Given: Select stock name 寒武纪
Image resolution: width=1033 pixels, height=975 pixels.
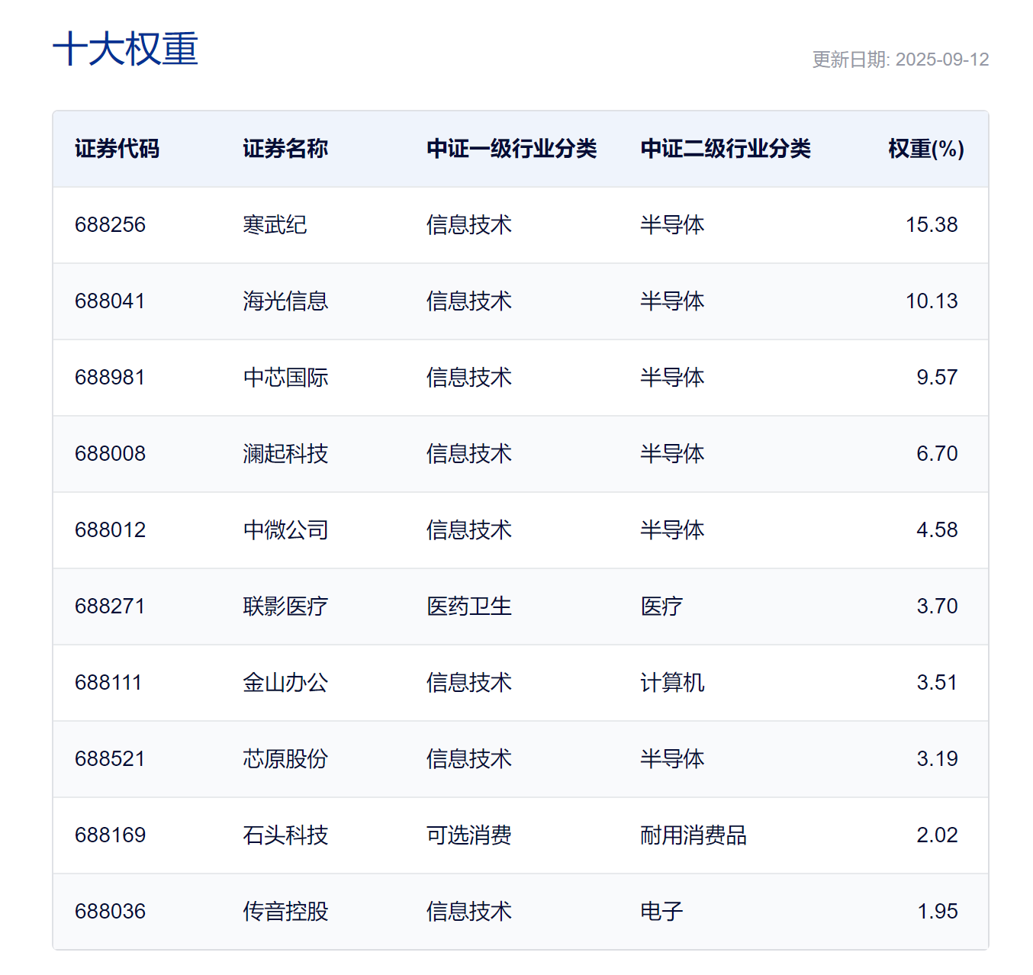Looking at the screenshot, I should (275, 225).
